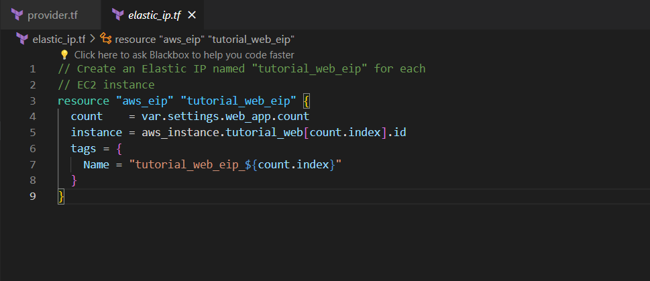This screenshot has width=650, height=281.
Task: Click the closing yellow brace on line 9
Action: coord(61,196)
